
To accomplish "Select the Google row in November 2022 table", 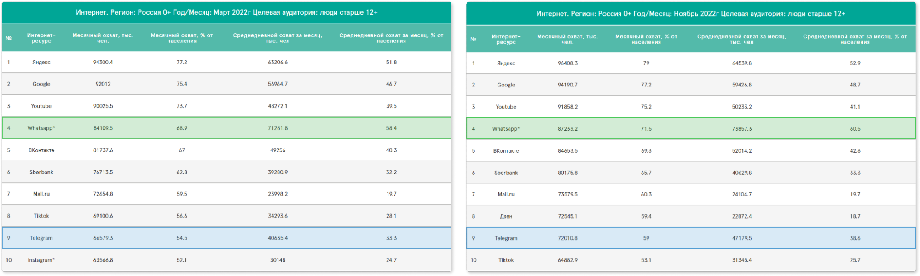I will coord(506,85).
